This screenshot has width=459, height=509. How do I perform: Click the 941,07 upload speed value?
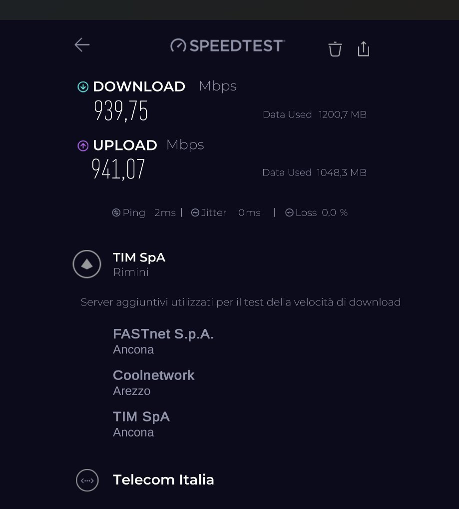coord(118,169)
